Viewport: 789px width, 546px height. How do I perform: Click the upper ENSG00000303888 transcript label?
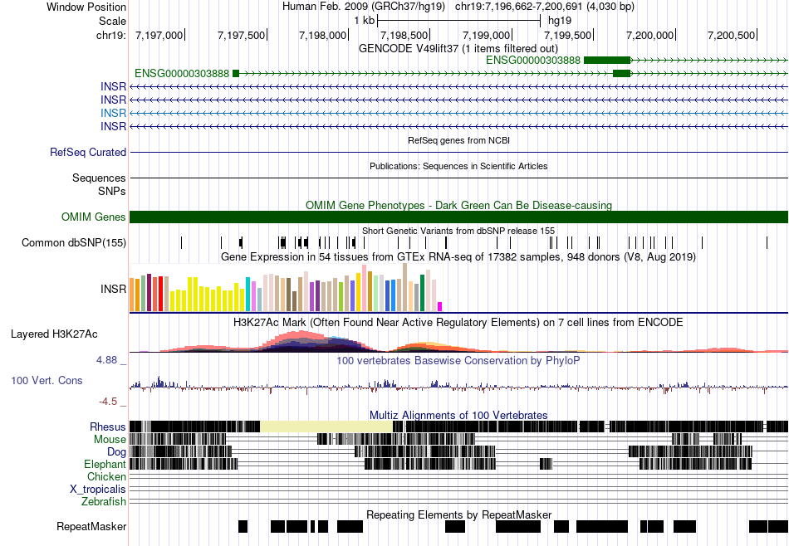click(533, 61)
